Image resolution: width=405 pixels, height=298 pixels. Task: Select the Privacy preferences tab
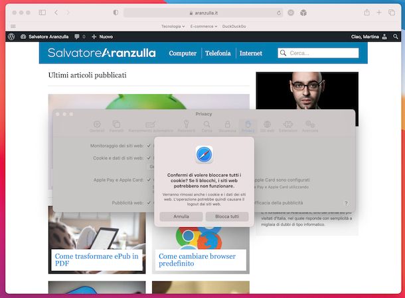248,126
